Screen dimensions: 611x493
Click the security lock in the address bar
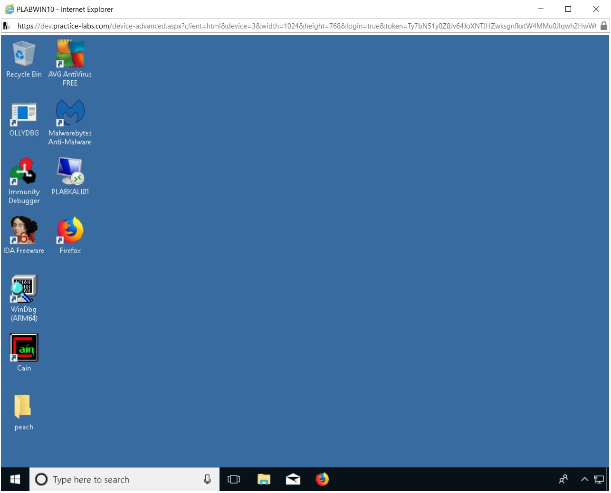tap(604, 26)
